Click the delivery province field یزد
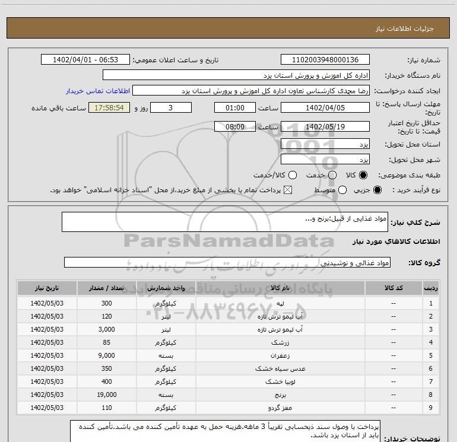This screenshot has width=457, height=442. pyautogui.click(x=325, y=144)
